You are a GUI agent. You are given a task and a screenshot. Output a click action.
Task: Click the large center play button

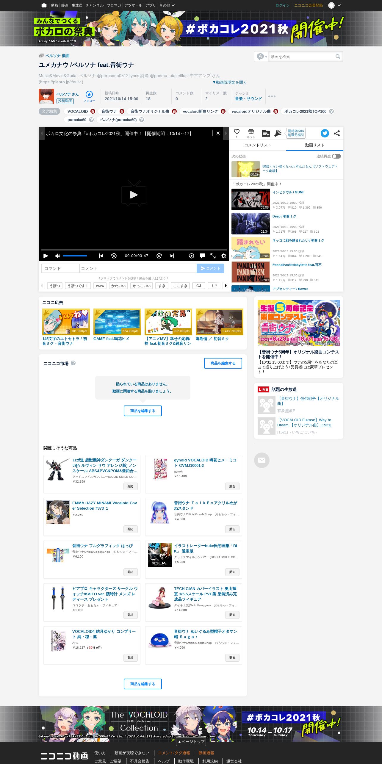pyautogui.click(x=134, y=194)
